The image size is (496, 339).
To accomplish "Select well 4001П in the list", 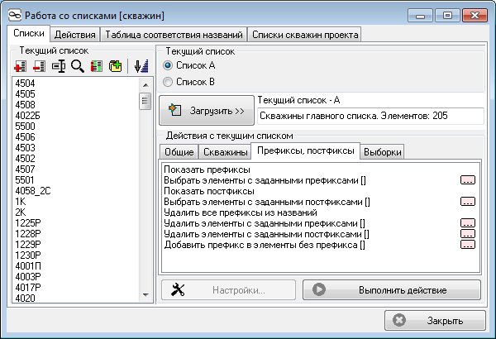I will (28, 266).
